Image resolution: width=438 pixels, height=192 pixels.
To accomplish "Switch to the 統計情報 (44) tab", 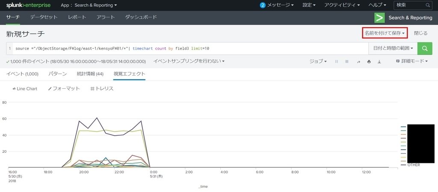I will [x=90, y=74].
